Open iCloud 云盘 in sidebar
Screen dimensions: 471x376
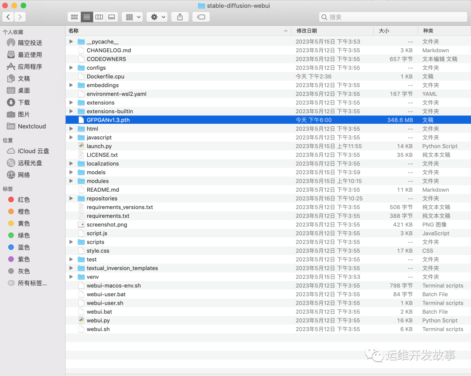(x=28, y=151)
